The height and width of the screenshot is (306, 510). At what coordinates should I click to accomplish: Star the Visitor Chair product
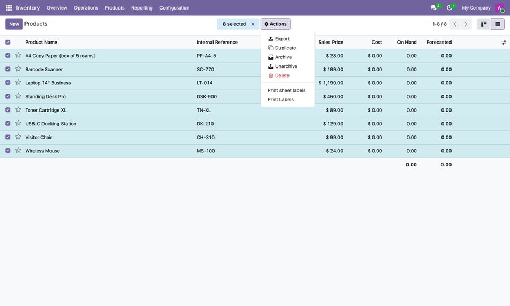18,137
